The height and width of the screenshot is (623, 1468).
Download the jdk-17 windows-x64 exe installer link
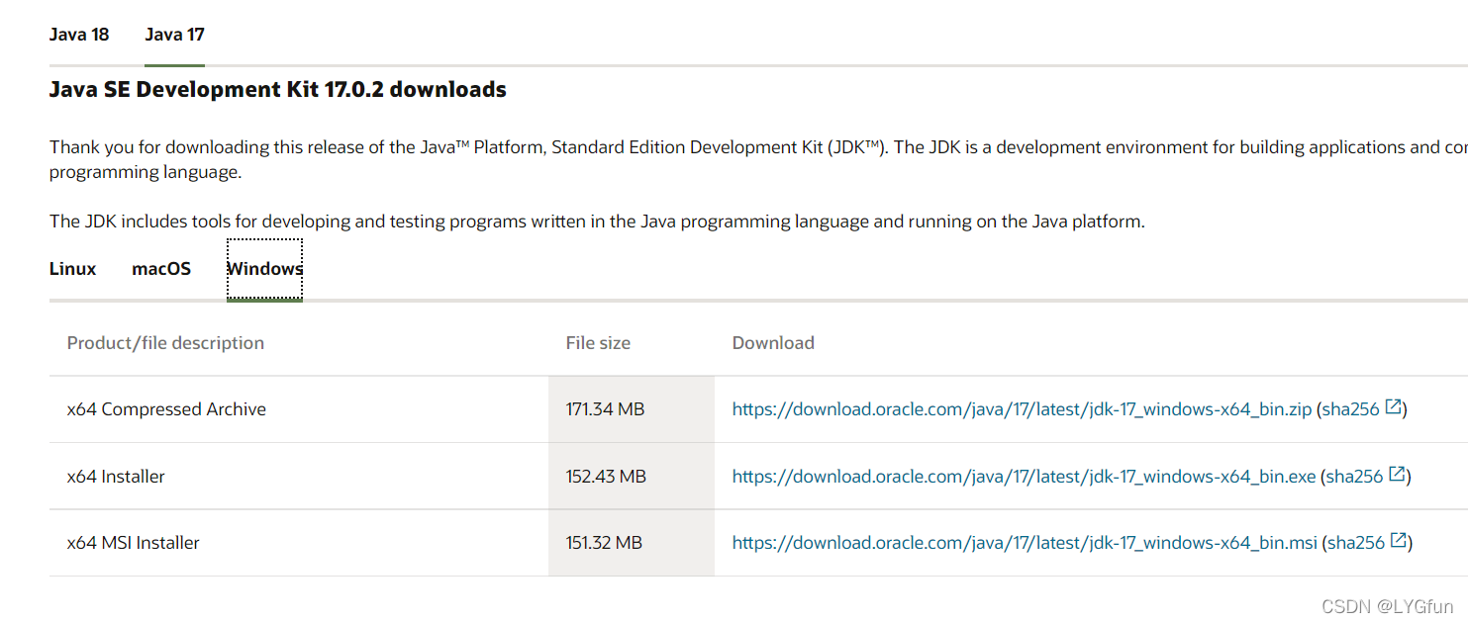(x=1024, y=477)
